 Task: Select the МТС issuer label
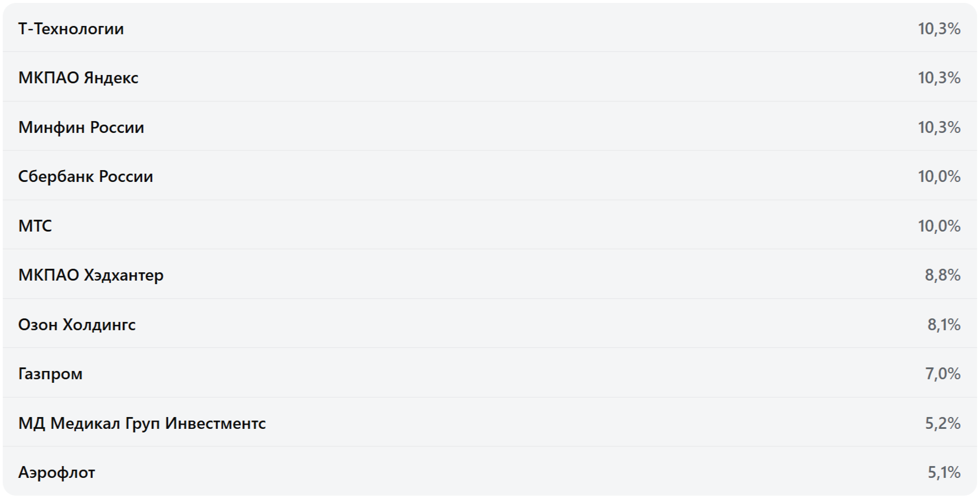pos(35,226)
